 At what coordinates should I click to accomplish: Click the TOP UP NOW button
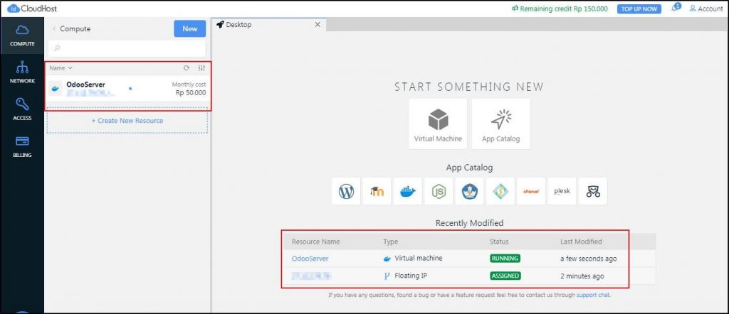pyautogui.click(x=639, y=9)
